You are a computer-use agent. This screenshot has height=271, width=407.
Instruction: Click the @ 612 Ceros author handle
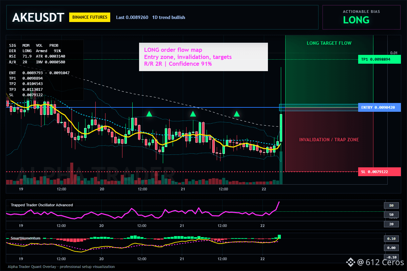[381, 262]
